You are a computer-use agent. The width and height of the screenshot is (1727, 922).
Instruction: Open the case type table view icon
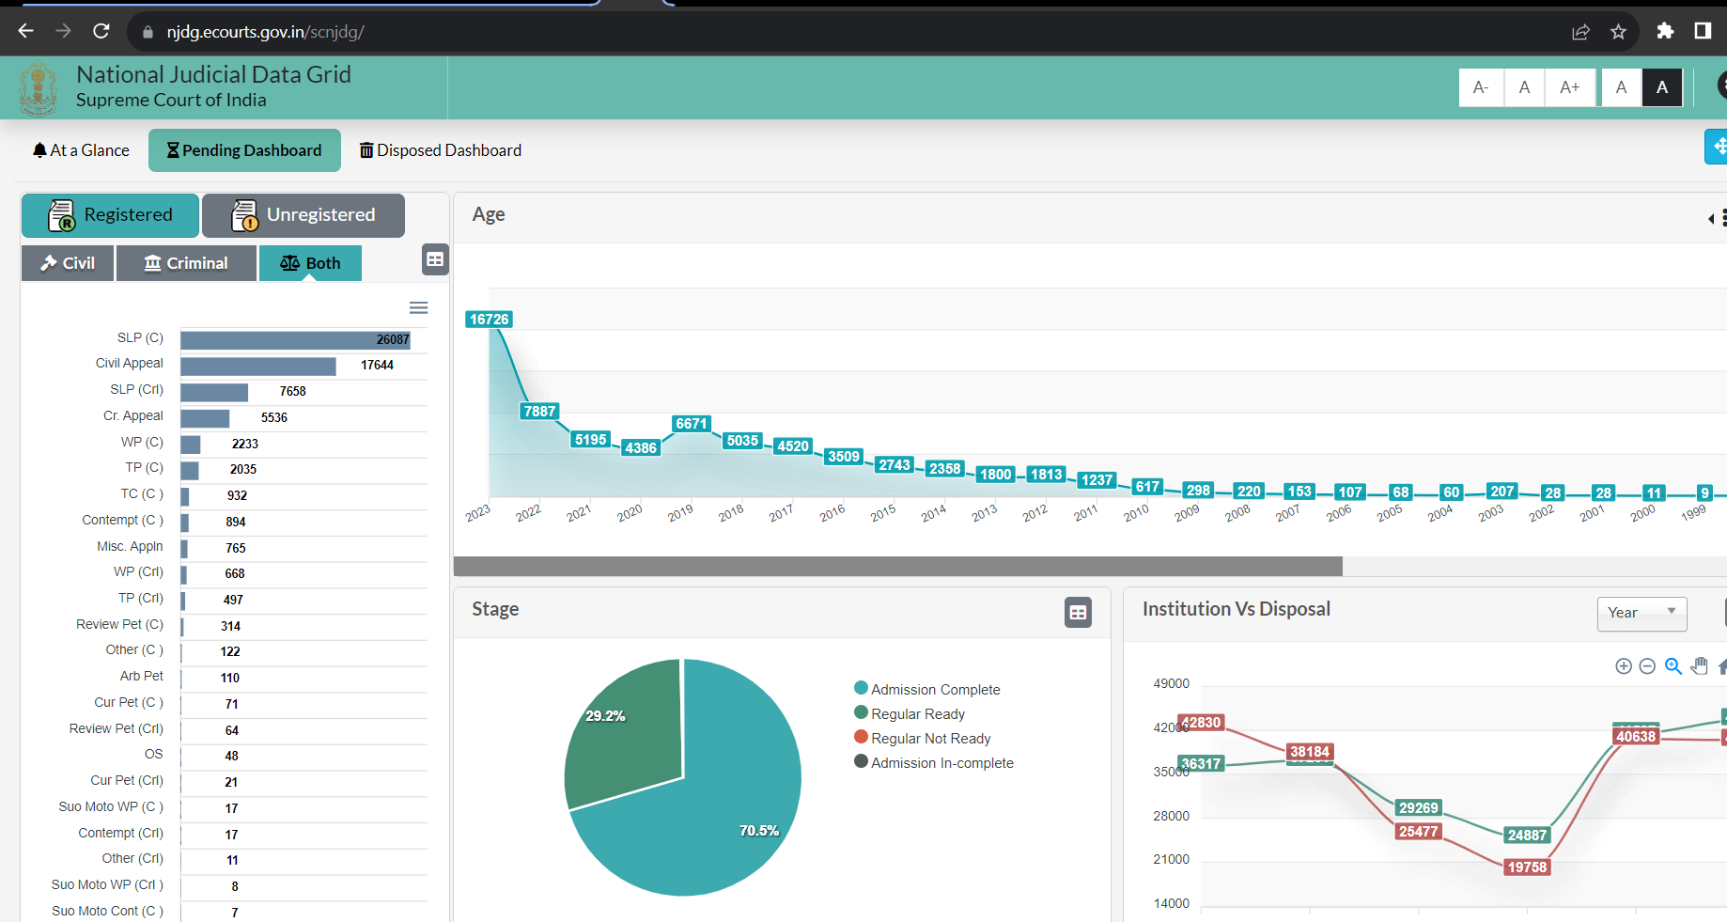tap(435, 259)
